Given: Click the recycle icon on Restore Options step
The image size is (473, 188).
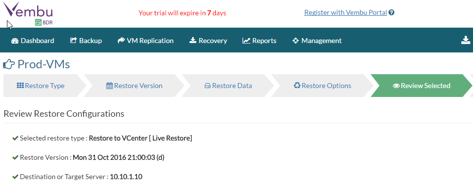Looking at the screenshot, I should tap(297, 86).
